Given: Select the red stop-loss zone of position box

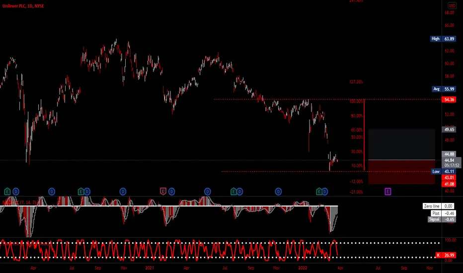Looking at the screenshot, I should [x=401, y=172].
